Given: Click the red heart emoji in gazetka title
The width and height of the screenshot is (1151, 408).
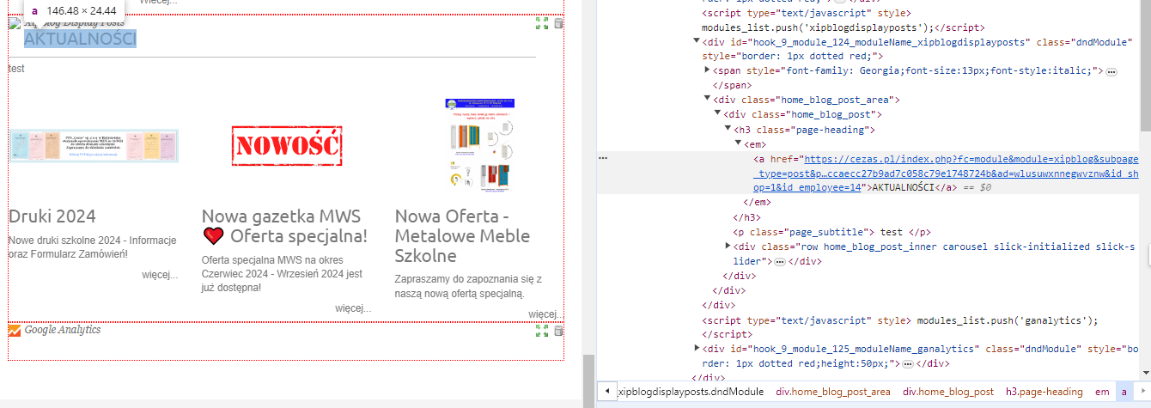Looking at the screenshot, I should click(213, 236).
